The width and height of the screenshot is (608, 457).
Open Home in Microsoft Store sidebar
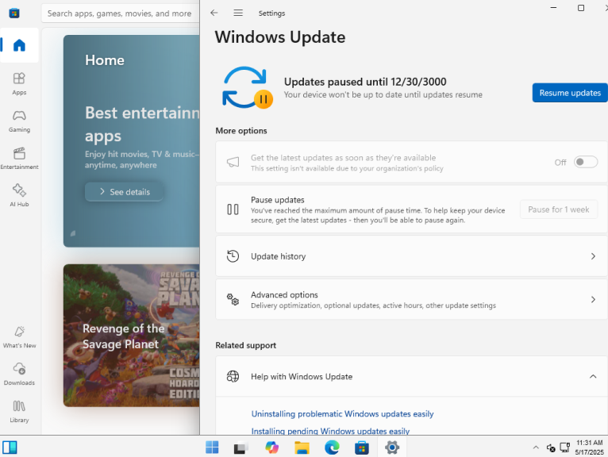tap(19, 45)
